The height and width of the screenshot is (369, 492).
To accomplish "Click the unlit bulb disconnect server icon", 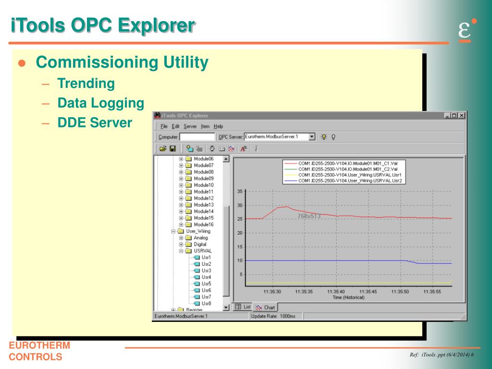I will pyautogui.click(x=333, y=137).
